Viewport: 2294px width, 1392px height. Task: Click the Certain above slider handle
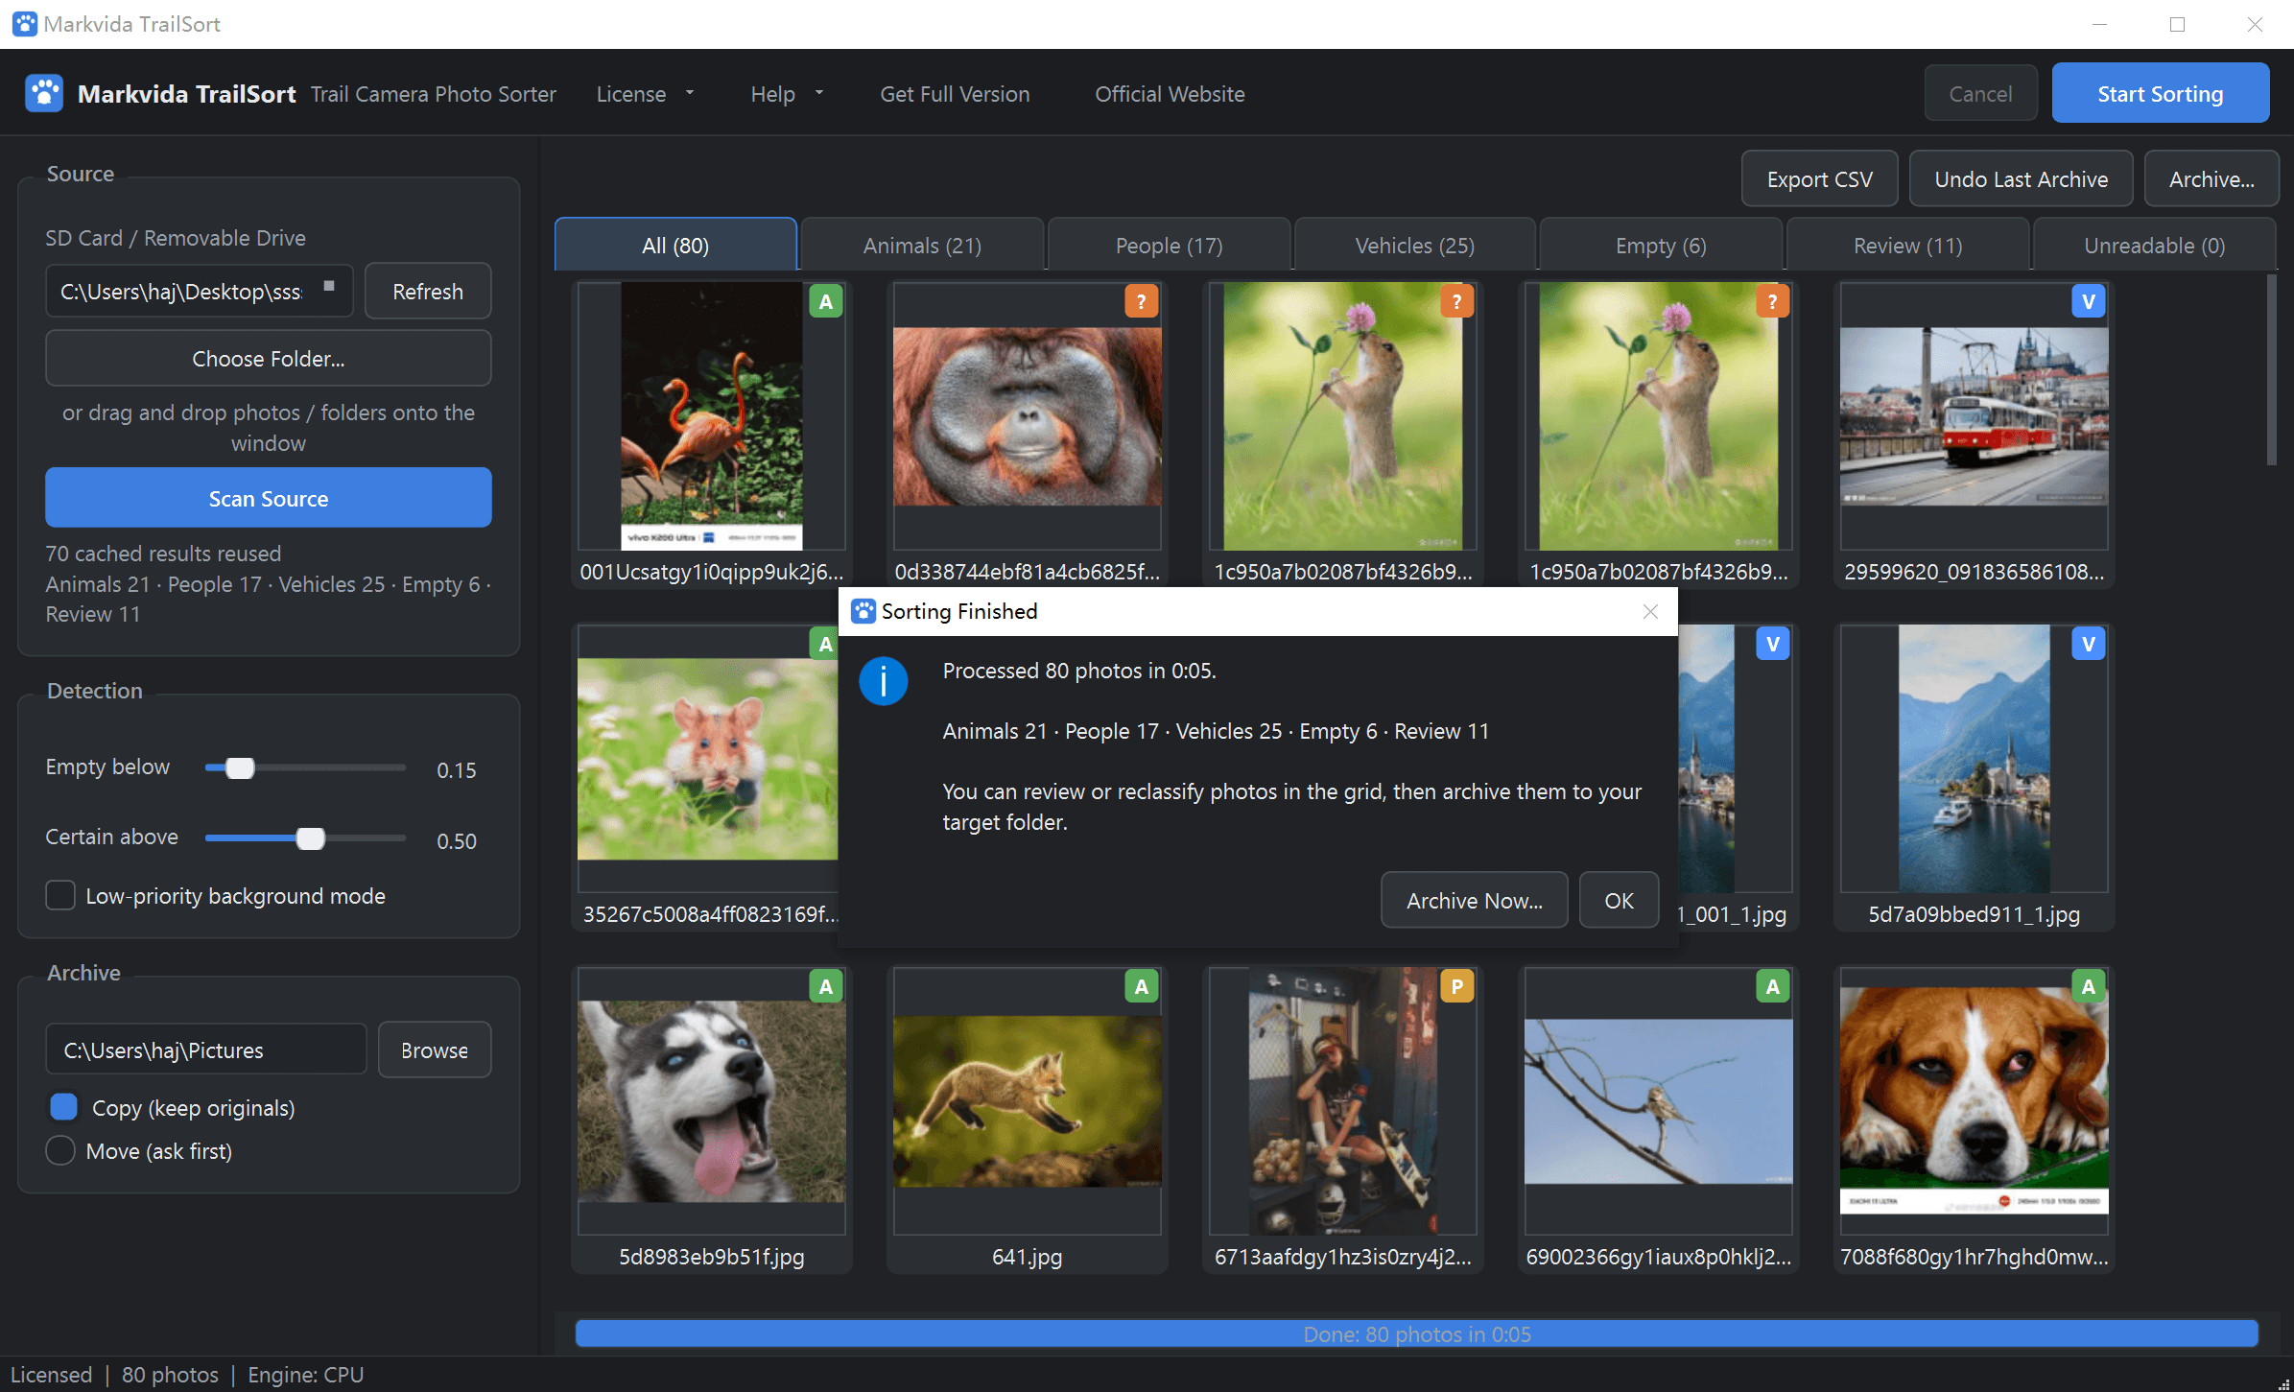tap(310, 838)
